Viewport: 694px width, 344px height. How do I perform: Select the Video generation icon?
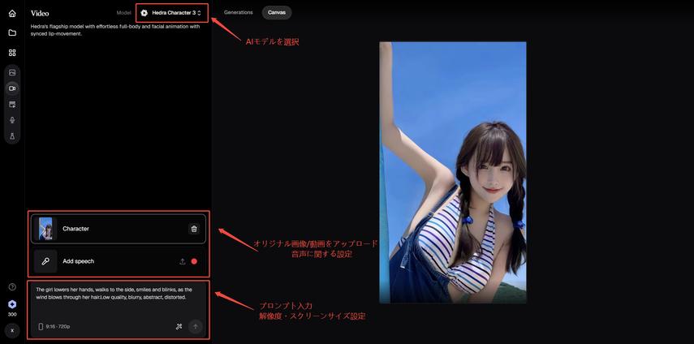point(12,88)
